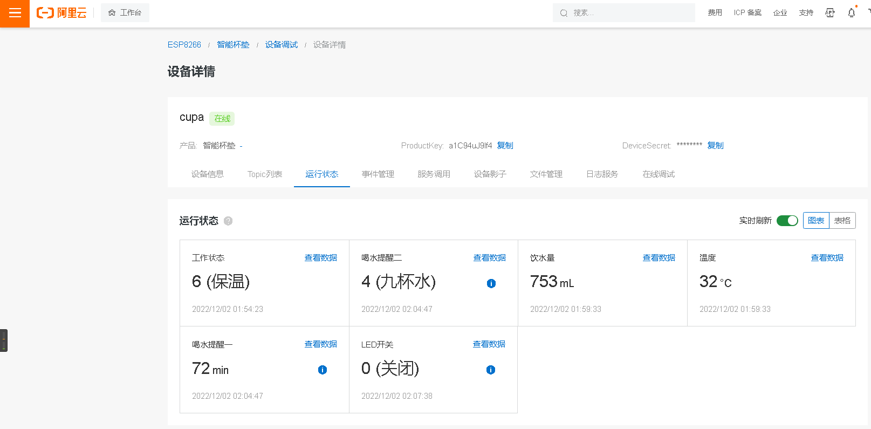Open the 支持 support menu
Screen dimensions: 871x429
pos(806,13)
